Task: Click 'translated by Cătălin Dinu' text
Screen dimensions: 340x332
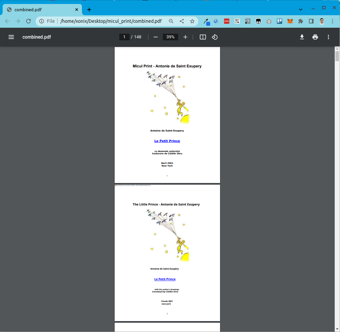Action: point(165,292)
